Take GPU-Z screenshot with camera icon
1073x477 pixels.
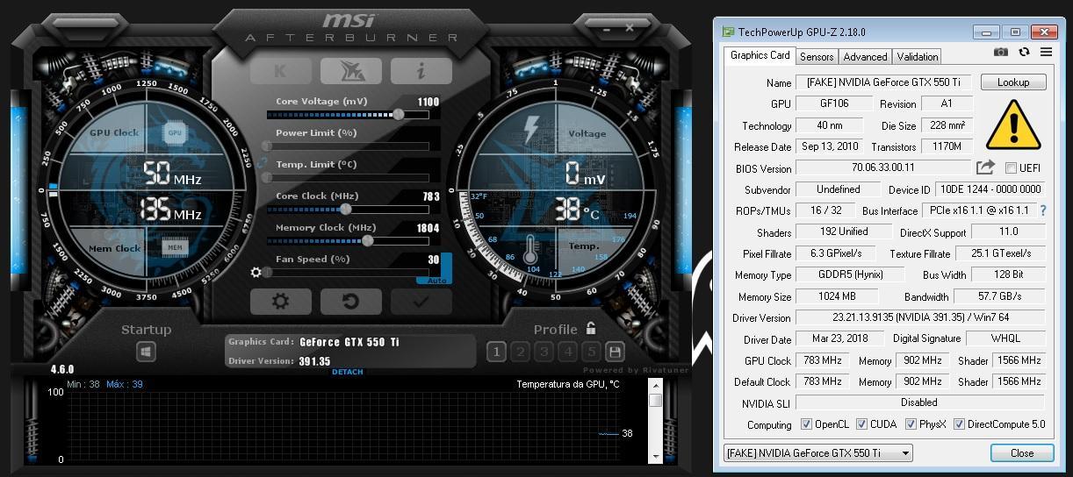pos(1001,53)
